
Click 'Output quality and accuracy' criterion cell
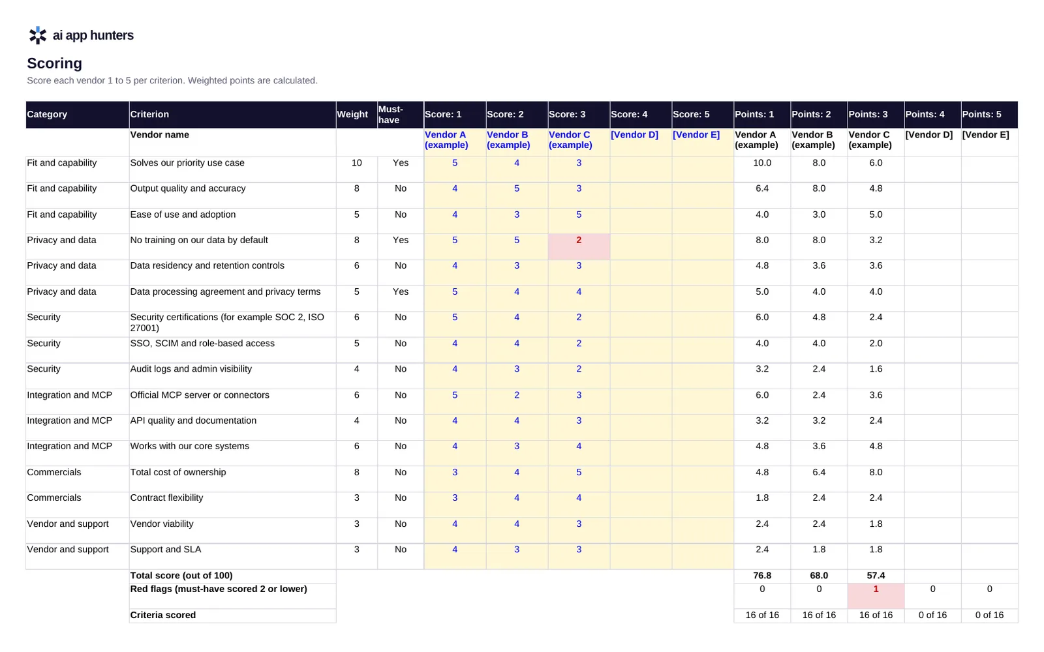pyautogui.click(x=232, y=196)
